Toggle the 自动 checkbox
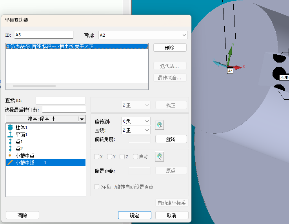The height and width of the screenshot is (224, 289). tap(135, 156)
